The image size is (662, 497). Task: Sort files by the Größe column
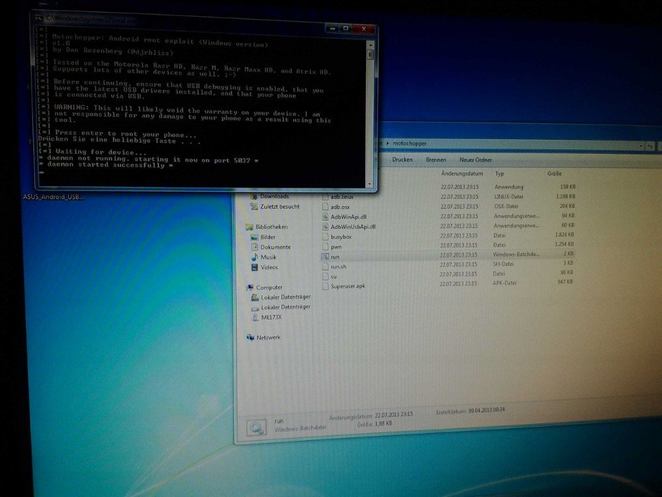pos(554,173)
